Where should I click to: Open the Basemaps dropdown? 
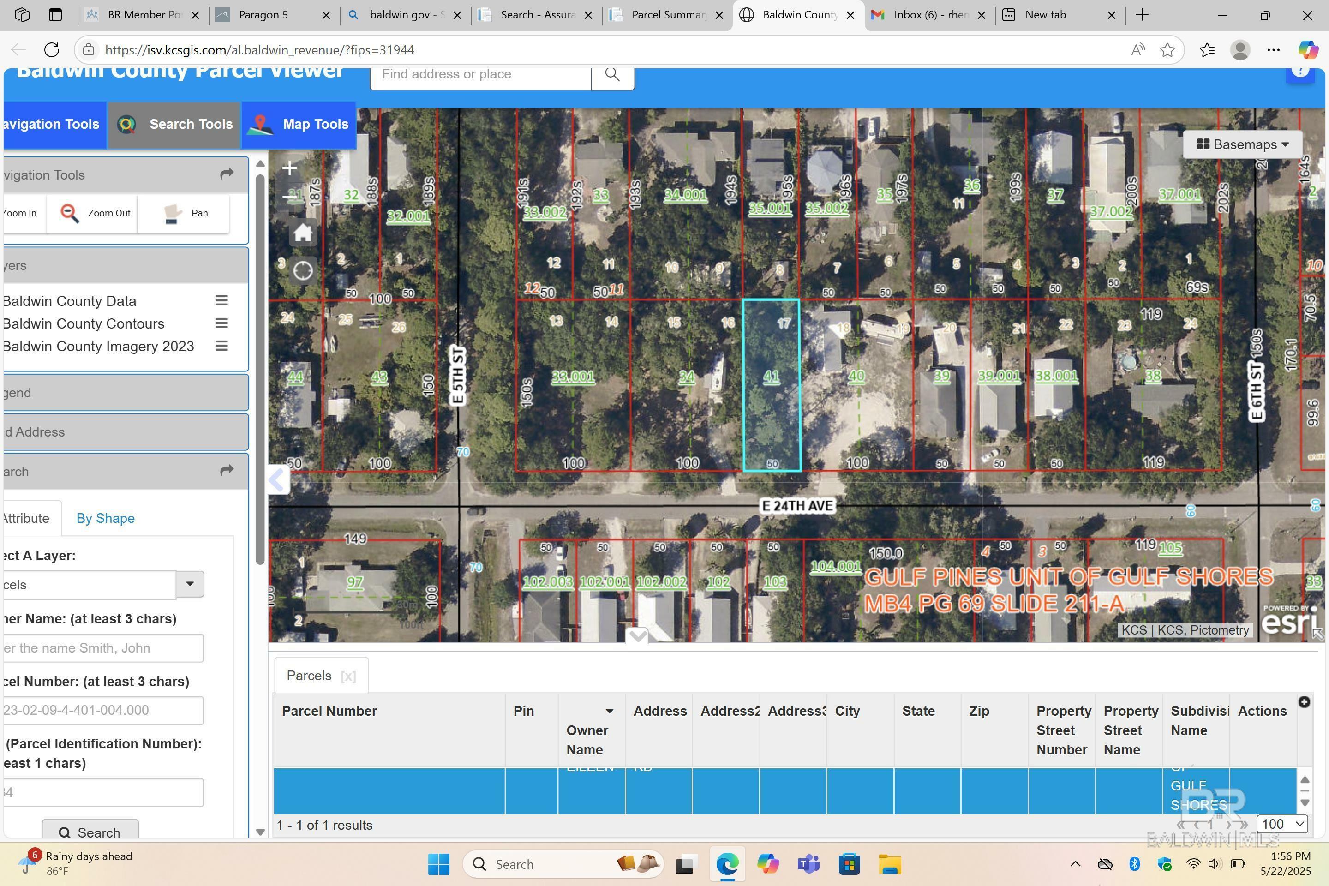point(1243,144)
